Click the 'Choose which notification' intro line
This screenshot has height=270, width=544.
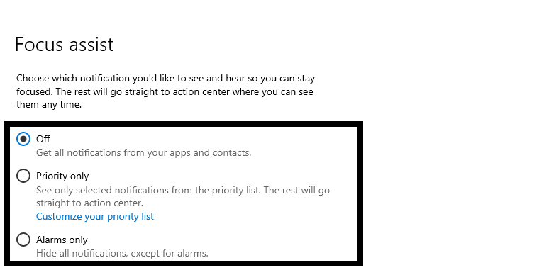coord(165,79)
